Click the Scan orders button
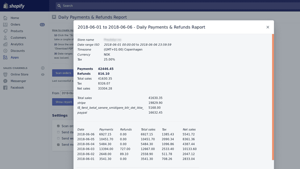 click(x=63, y=73)
